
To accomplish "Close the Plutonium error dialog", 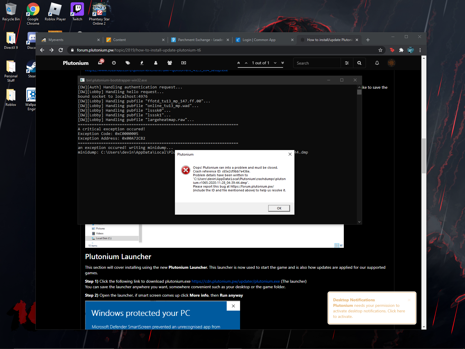I will 290,154.
